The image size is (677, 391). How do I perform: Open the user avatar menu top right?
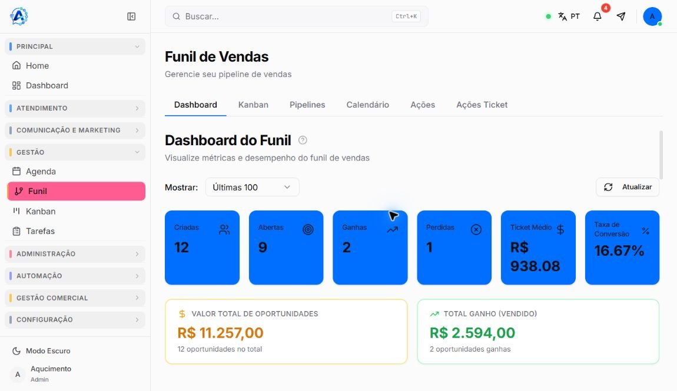[x=652, y=16]
